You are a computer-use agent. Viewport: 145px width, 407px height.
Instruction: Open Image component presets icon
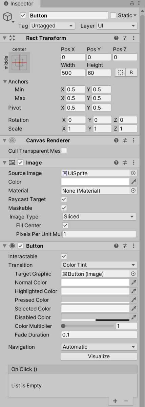(125, 162)
